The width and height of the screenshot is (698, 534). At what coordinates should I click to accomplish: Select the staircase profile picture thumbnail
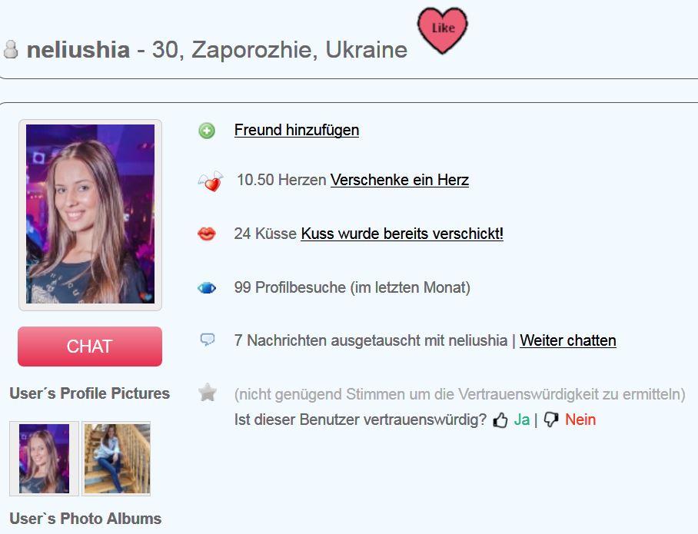point(117,459)
